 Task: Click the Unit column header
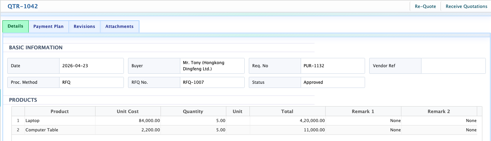238,111
